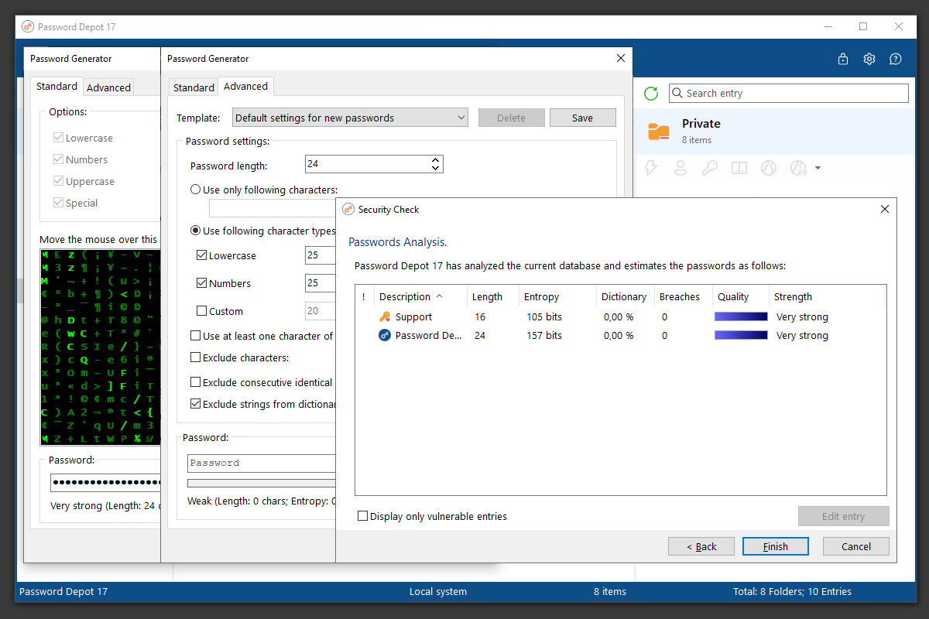Image resolution: width=929 pixels, height=619 pixels.
Task: Click the Password output field
Action: pos(262,463)
